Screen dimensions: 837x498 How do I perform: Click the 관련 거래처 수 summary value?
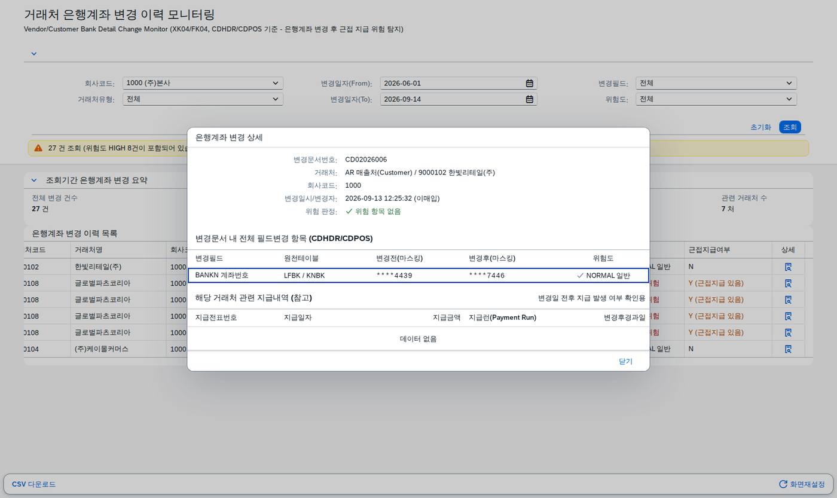coord(728,209)
